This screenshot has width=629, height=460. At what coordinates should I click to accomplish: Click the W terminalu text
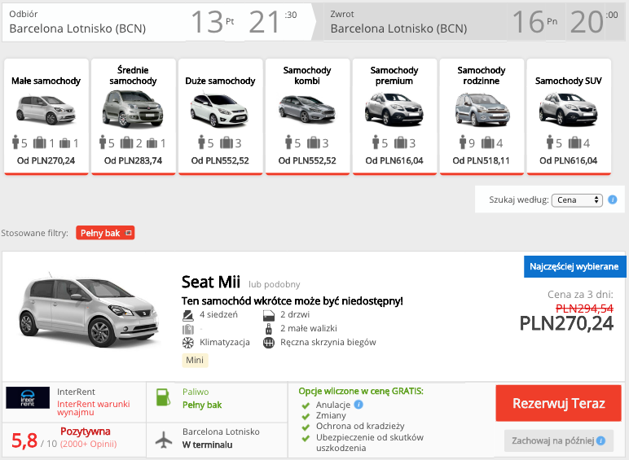click(x=208, y=445)
